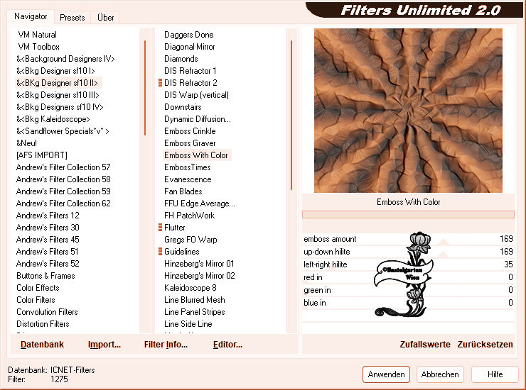Cancel with the Abbrechen button
This screenshot has width=526, height=390.
click(x=440, y=374)
